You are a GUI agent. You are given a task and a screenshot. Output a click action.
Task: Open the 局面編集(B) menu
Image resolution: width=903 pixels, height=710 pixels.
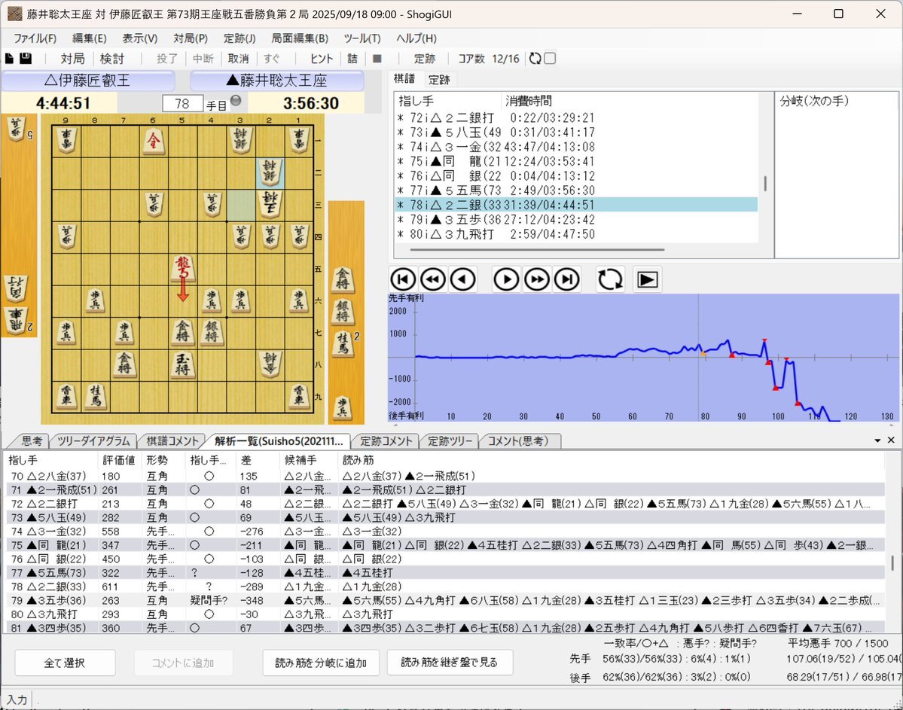click(300, 38)
